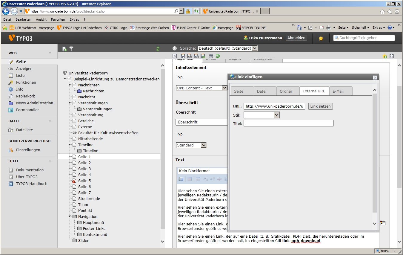The image size is (403, 255).
Task: Refresh the page tree with green arrows icon
Action: 158,49
